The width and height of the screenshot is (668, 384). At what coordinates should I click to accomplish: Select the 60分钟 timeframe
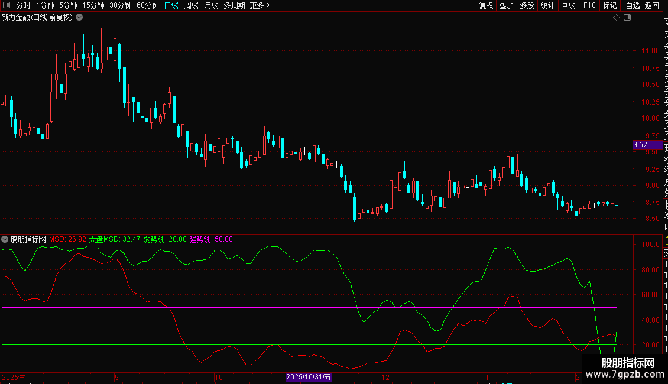coord(147,5)
